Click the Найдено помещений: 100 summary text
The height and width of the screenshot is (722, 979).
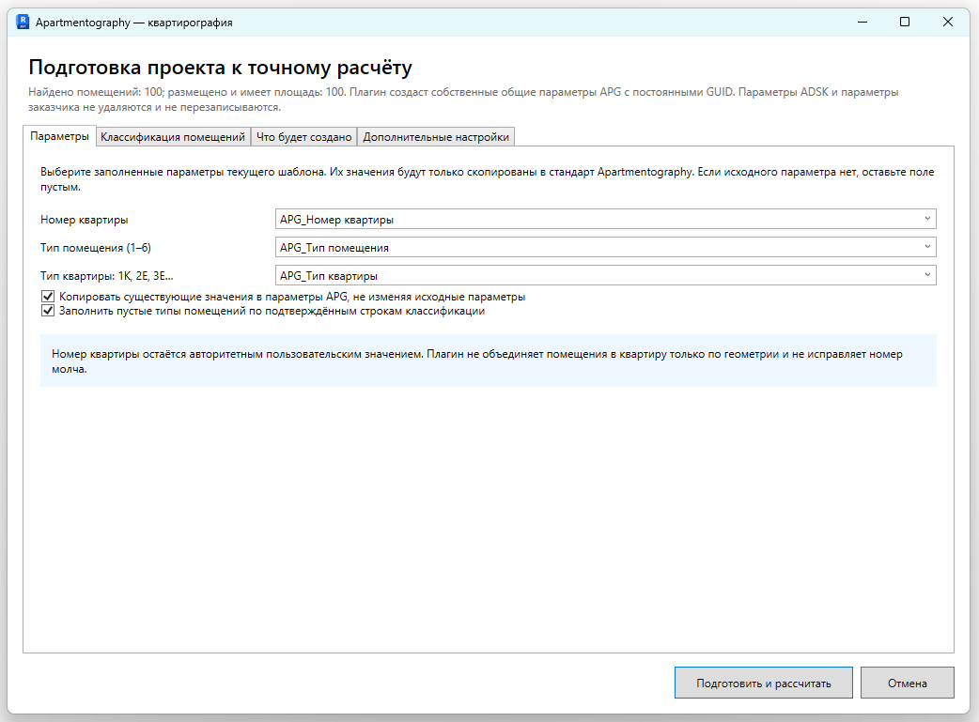(x=463, y=100)
